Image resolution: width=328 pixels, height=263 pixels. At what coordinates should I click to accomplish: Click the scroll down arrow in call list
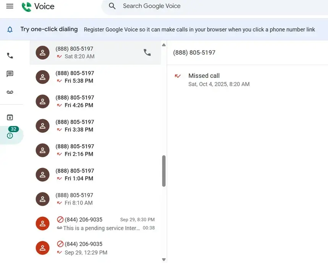[x=164, y=260]
